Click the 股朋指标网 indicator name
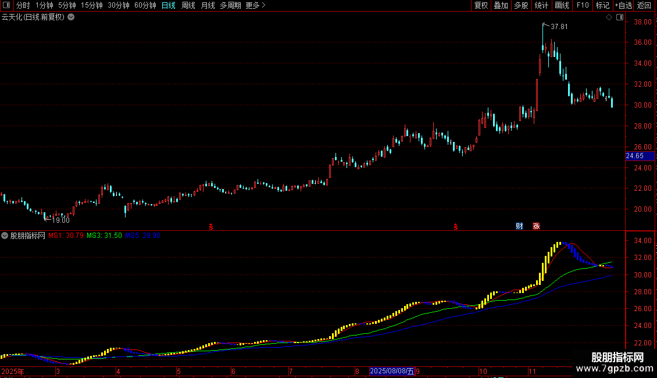 [28, 236]
